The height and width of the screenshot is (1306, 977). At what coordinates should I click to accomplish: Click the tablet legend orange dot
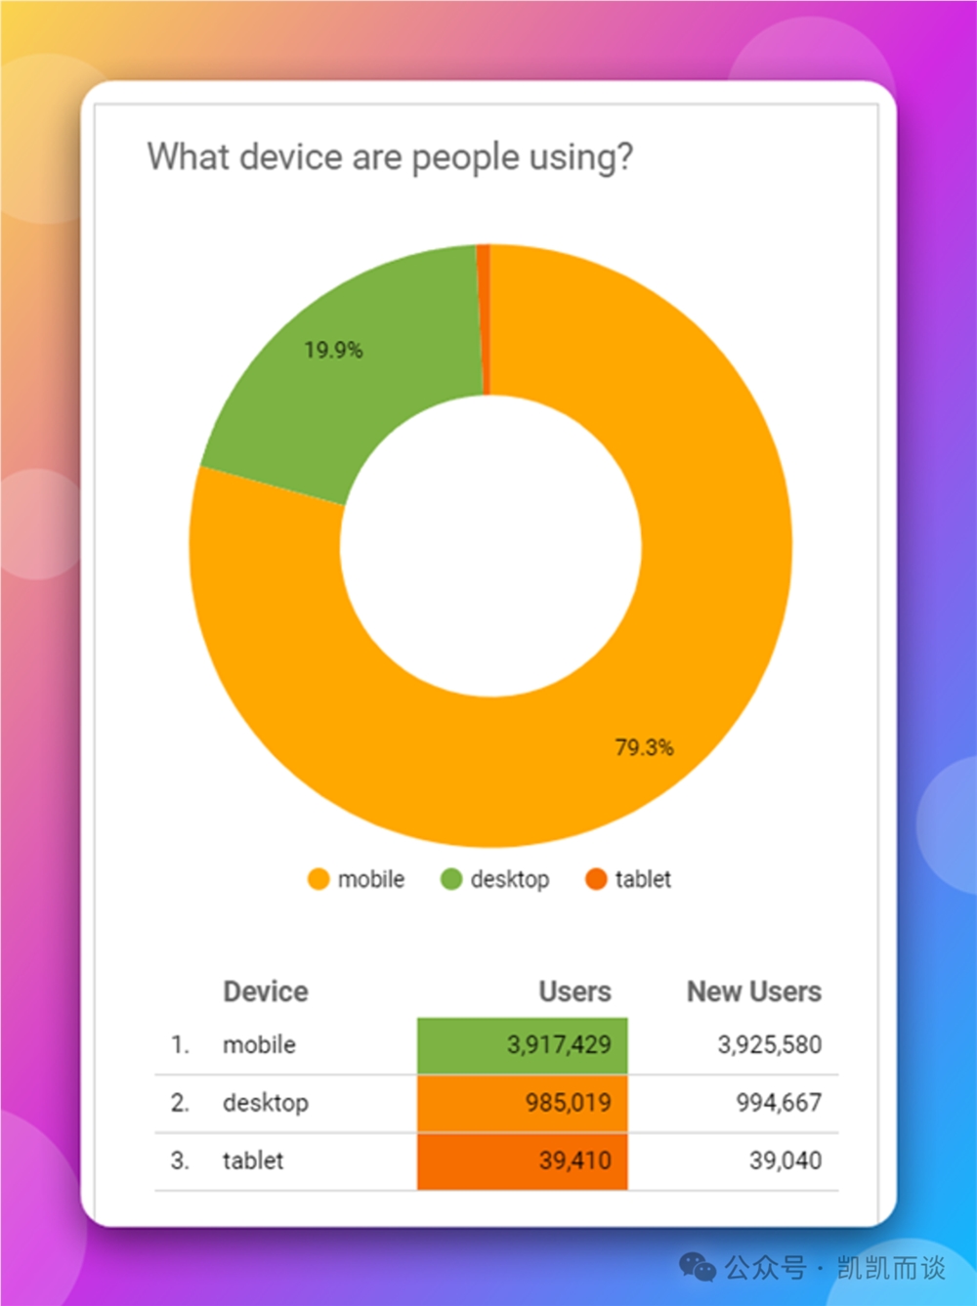(x=596, y=879)
